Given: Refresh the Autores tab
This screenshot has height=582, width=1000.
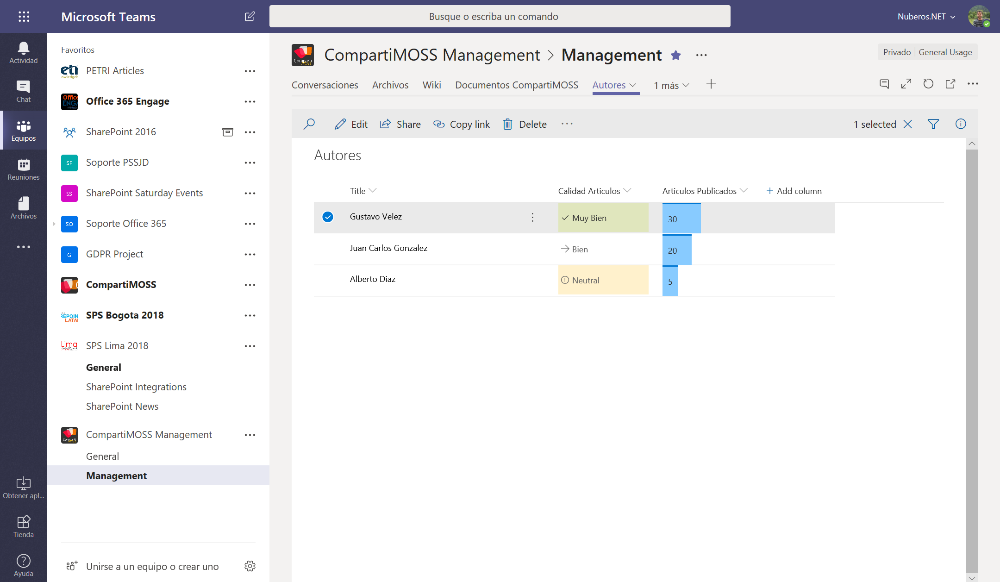Looking at the screenshot, I should click(x=929, y=84).
